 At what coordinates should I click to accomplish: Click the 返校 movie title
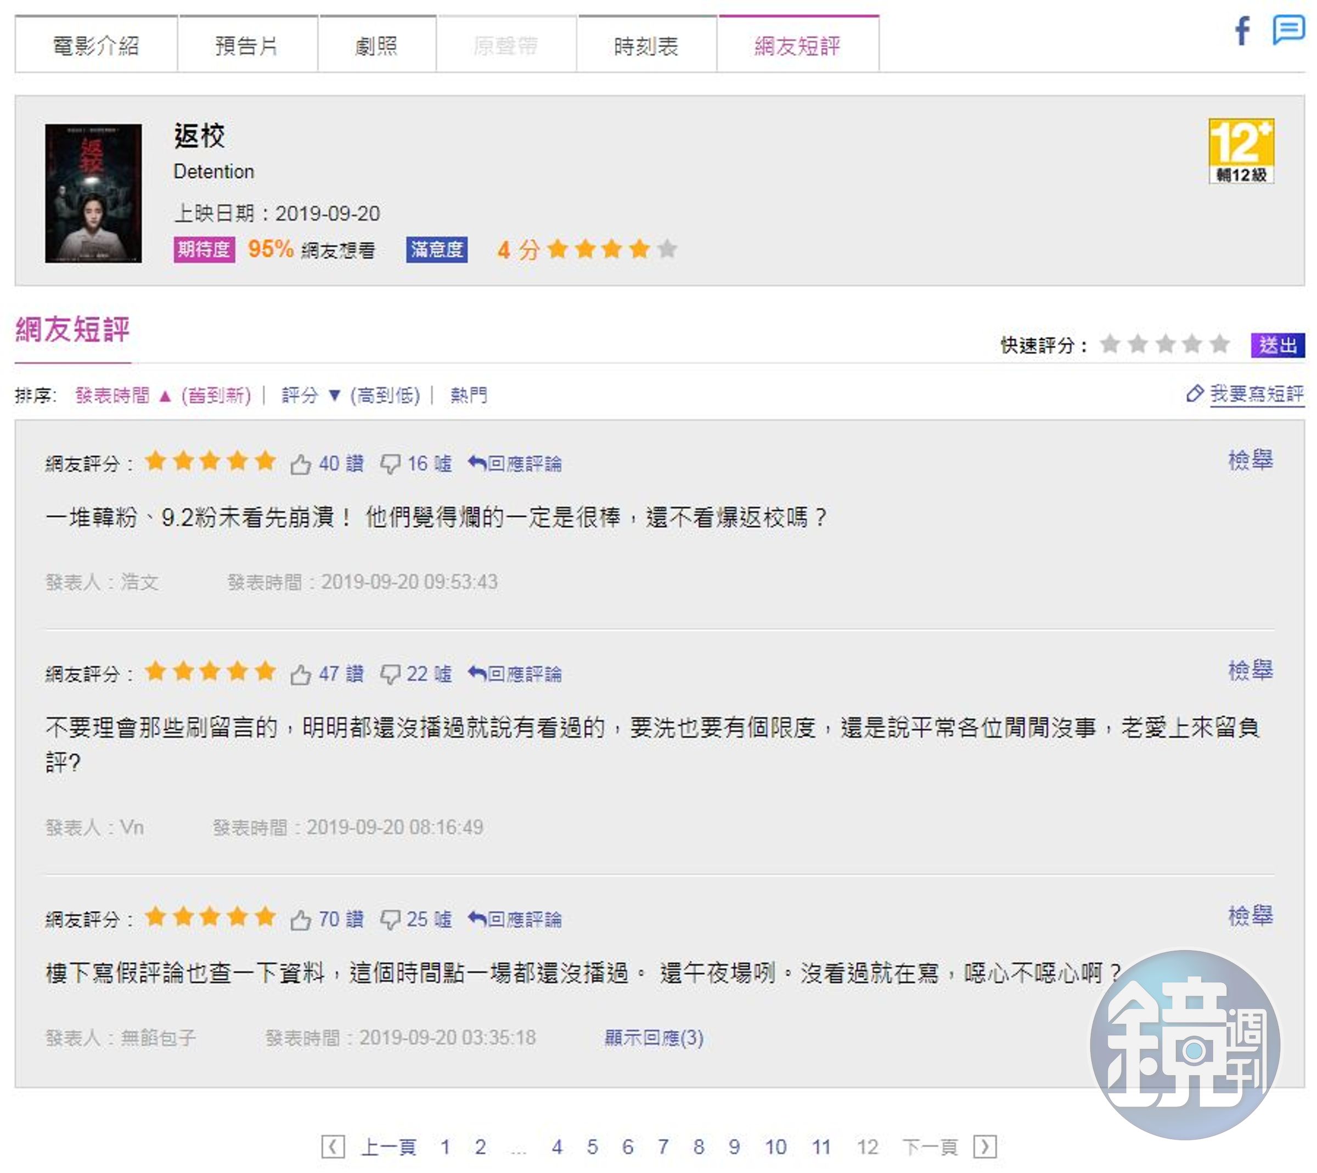pyautogui.click(x=199, y=136)
